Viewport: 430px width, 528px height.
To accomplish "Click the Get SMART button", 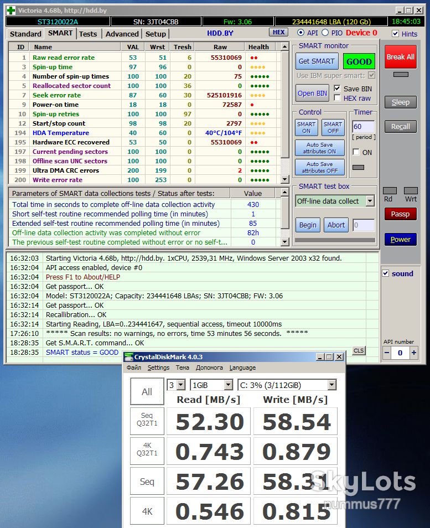I will pyautogui.click(x=317, y=61).
